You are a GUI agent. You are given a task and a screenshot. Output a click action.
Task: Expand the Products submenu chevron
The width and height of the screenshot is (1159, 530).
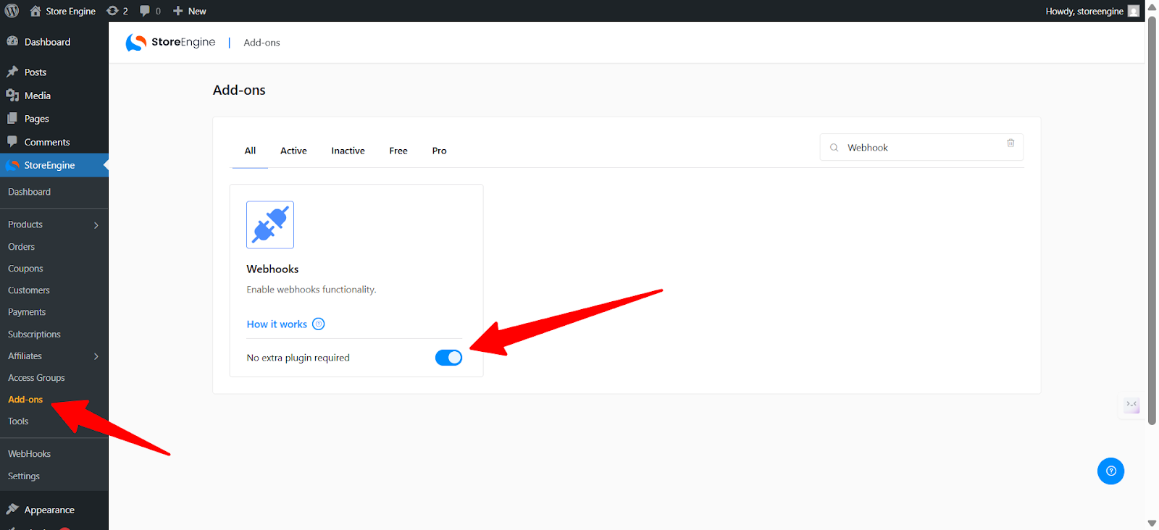tap(96, 225)
